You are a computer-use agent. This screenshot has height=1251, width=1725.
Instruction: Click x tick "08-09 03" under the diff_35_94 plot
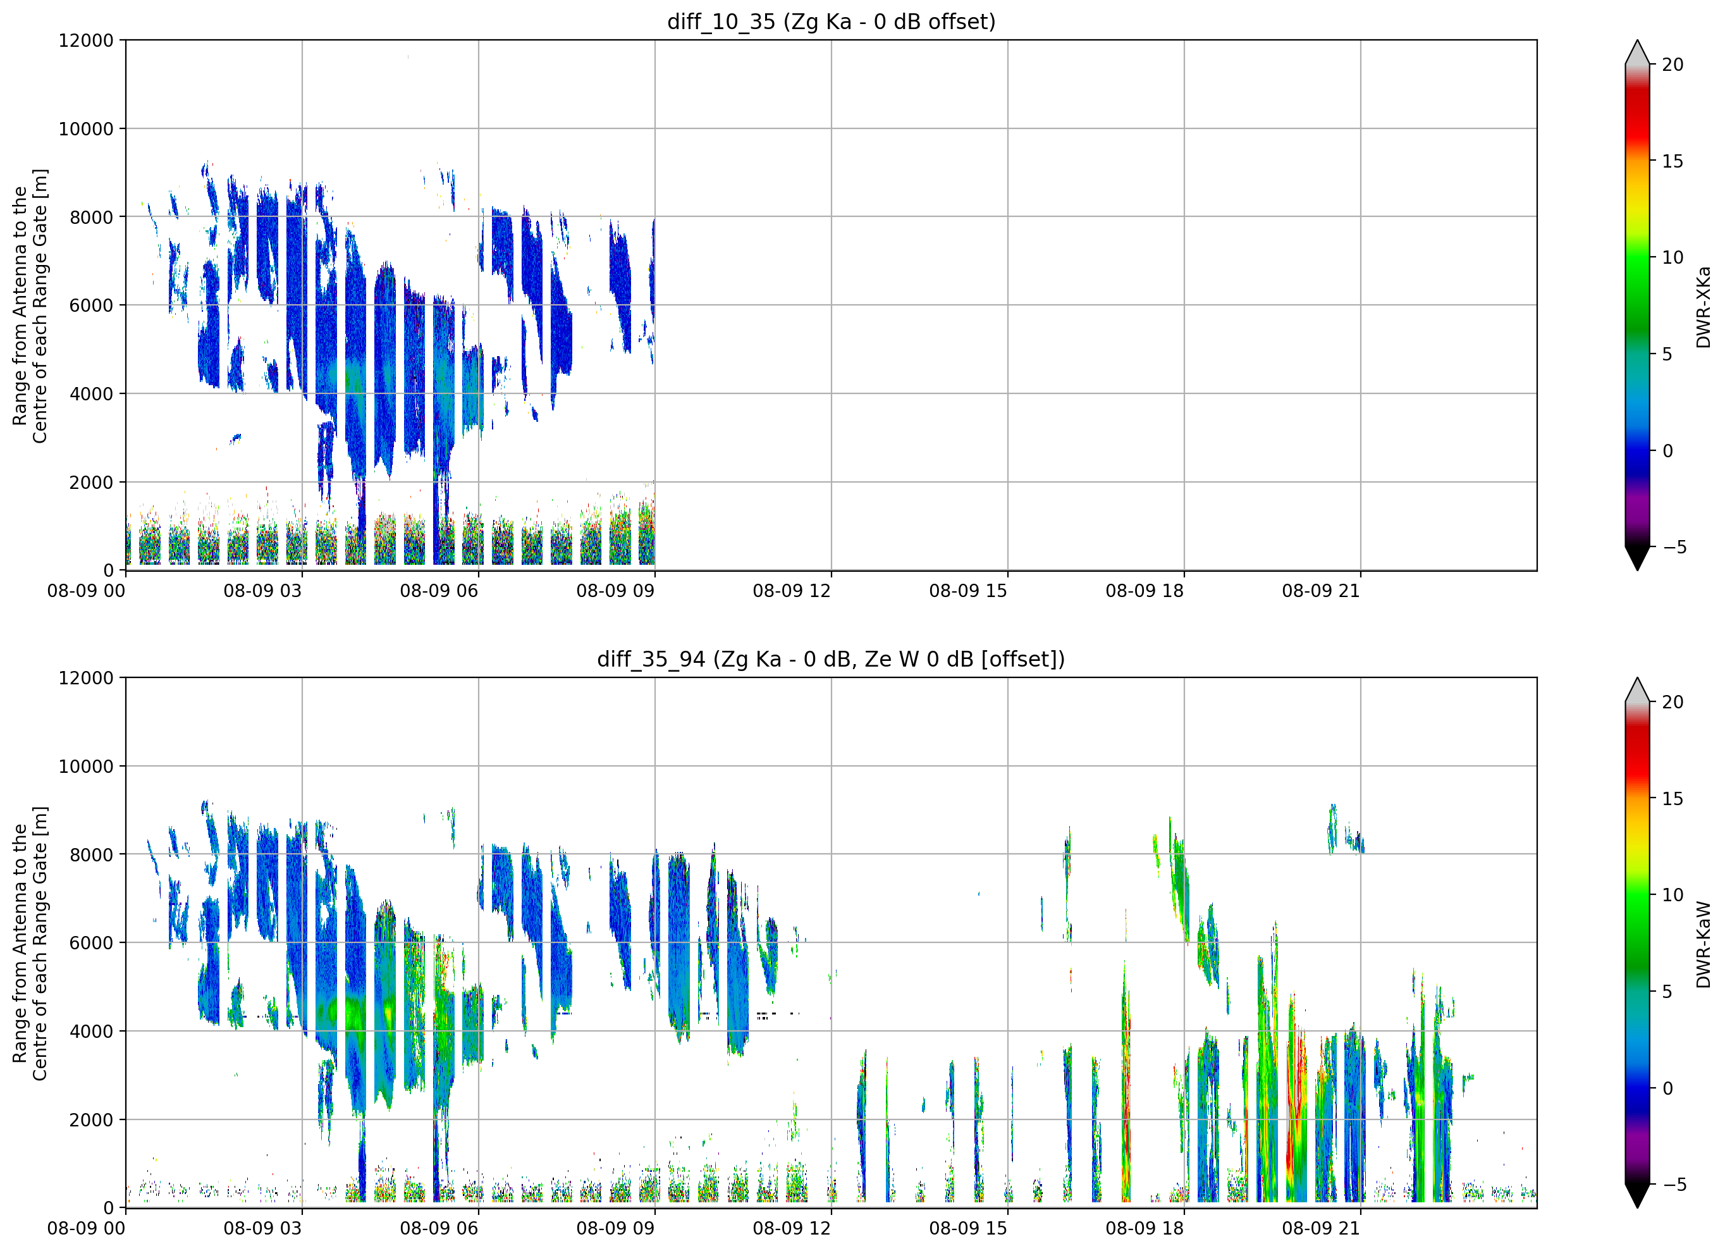coord(262,1228)
